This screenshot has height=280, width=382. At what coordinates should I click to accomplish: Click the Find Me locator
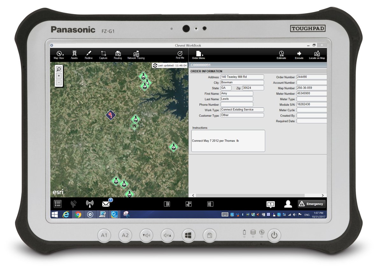180,55
